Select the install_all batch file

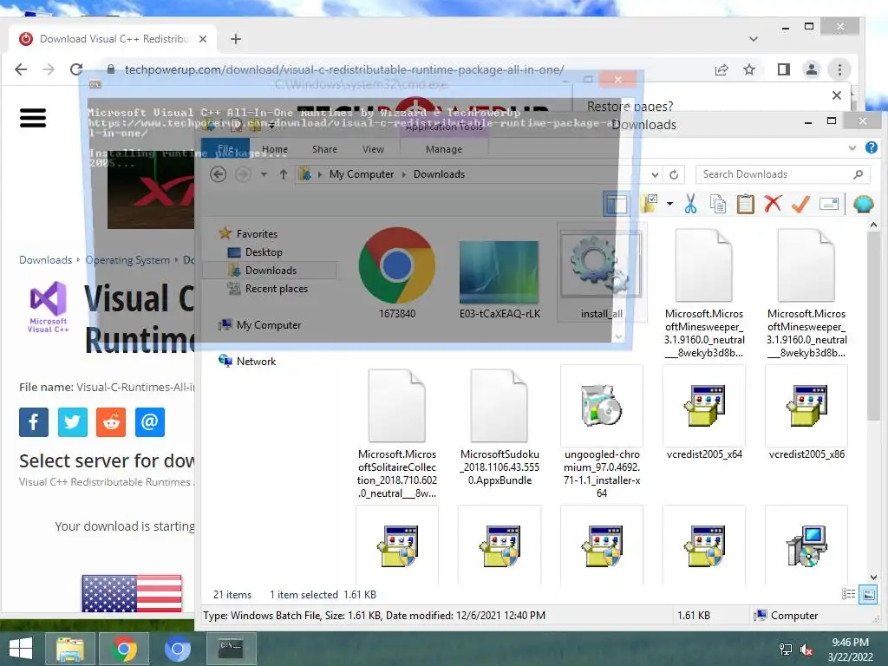point(602,272)
